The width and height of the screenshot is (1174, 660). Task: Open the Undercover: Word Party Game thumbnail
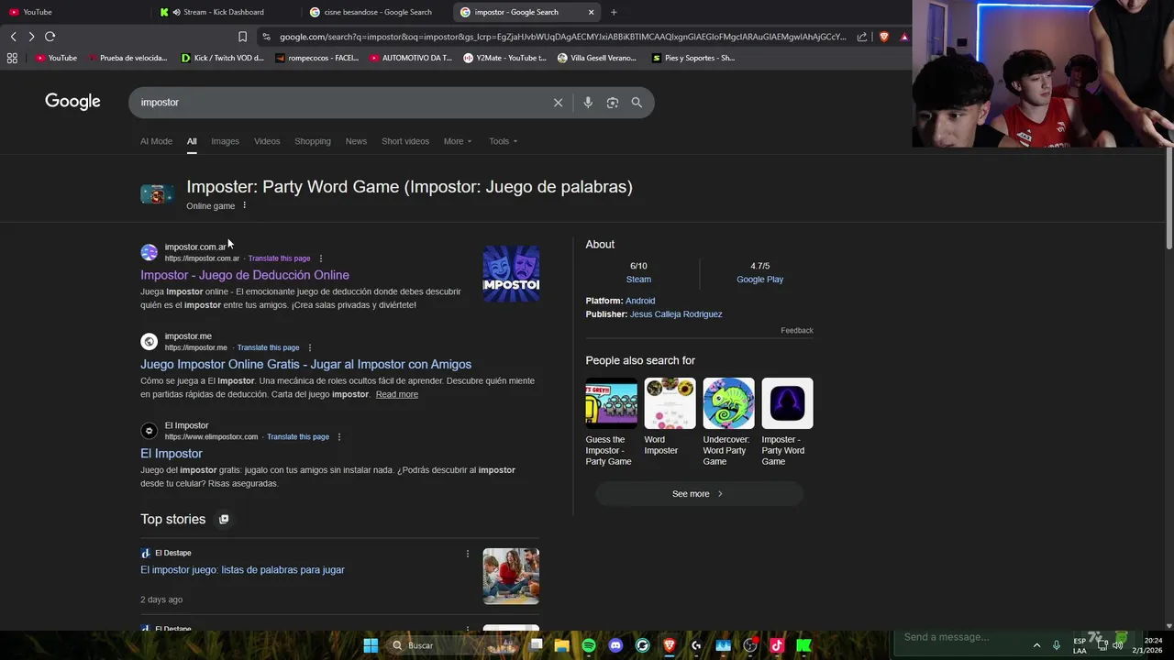(x=728, y=403)
